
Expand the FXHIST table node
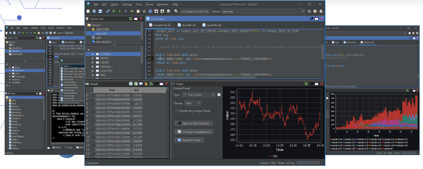tap(93, 63)
